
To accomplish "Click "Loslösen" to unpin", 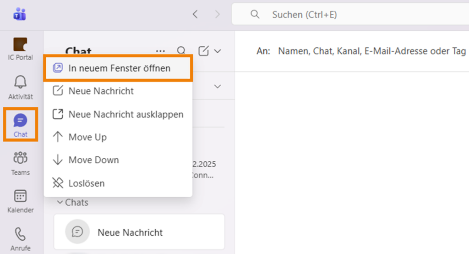I will click(x=86, y=183).
